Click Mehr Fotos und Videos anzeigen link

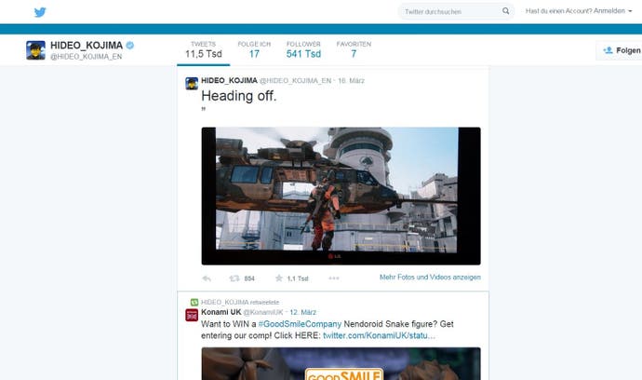tap(430, 278)
